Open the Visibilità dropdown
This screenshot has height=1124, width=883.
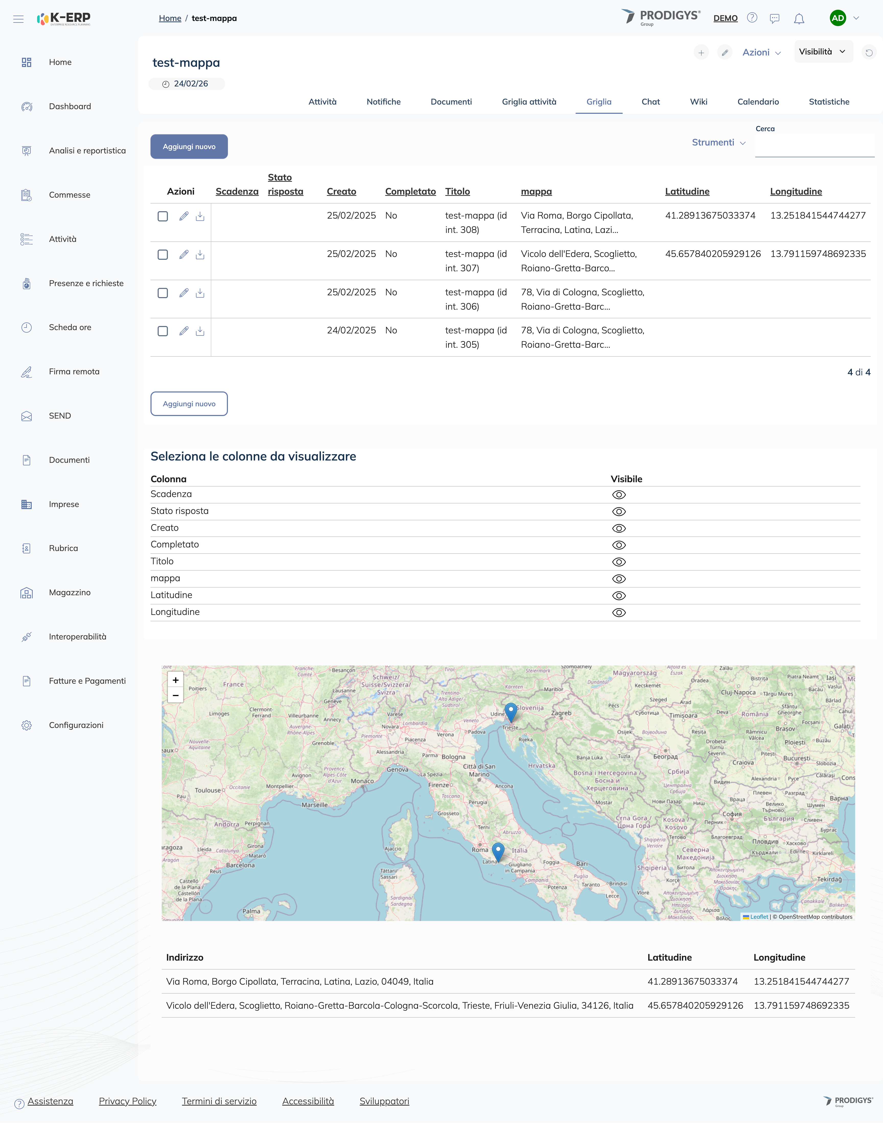822,52
